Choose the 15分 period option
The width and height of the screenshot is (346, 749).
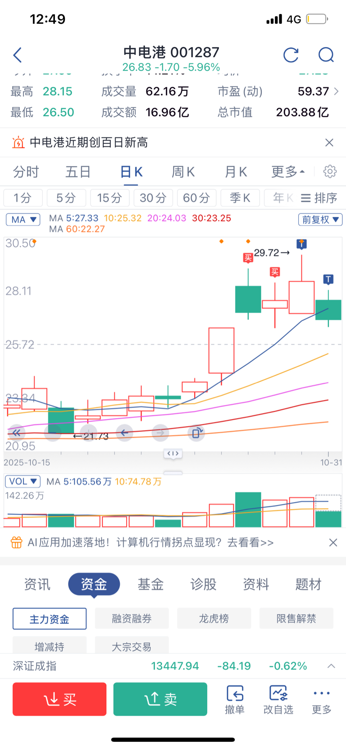pos(109,198)
